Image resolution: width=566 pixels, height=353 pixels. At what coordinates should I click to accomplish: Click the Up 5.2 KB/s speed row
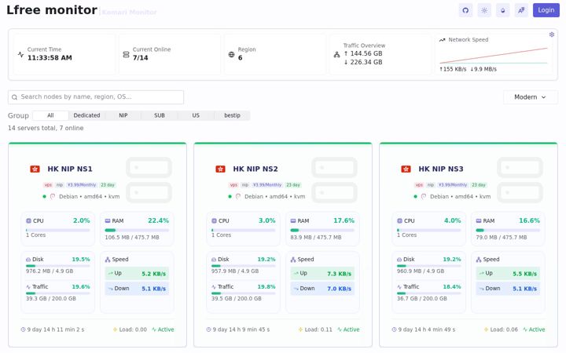(x=137, y=274)
